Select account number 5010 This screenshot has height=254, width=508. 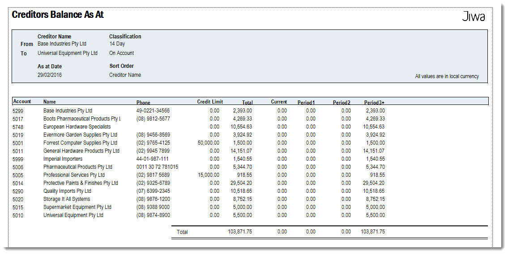point(18,216)
